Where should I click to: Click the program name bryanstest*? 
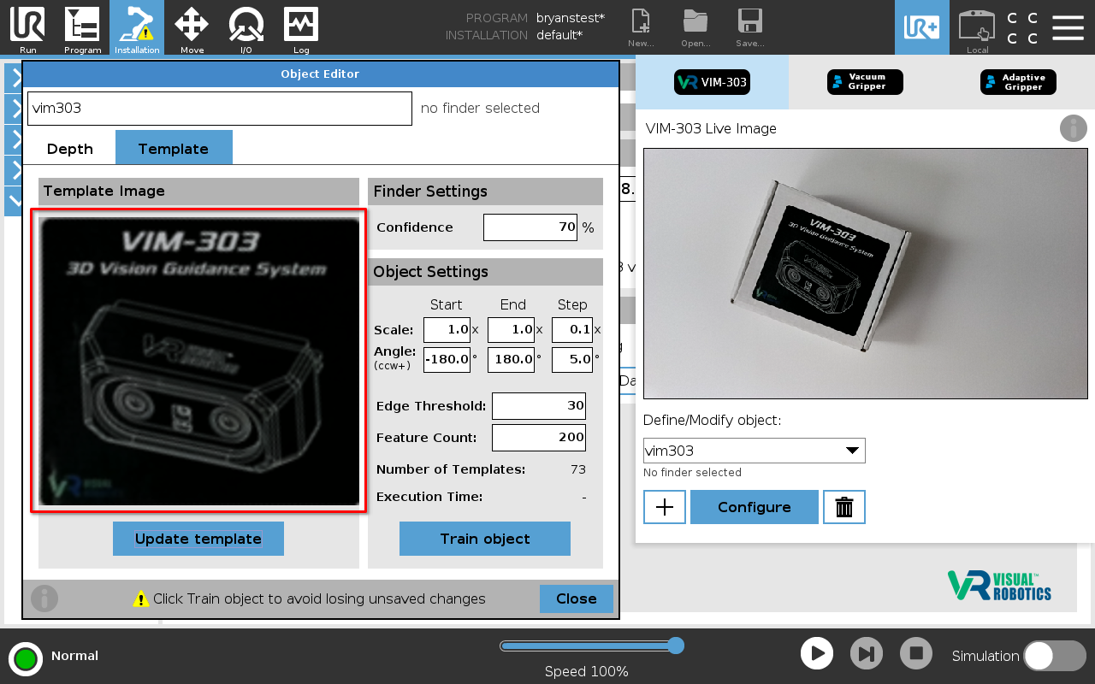pos(571,18)
